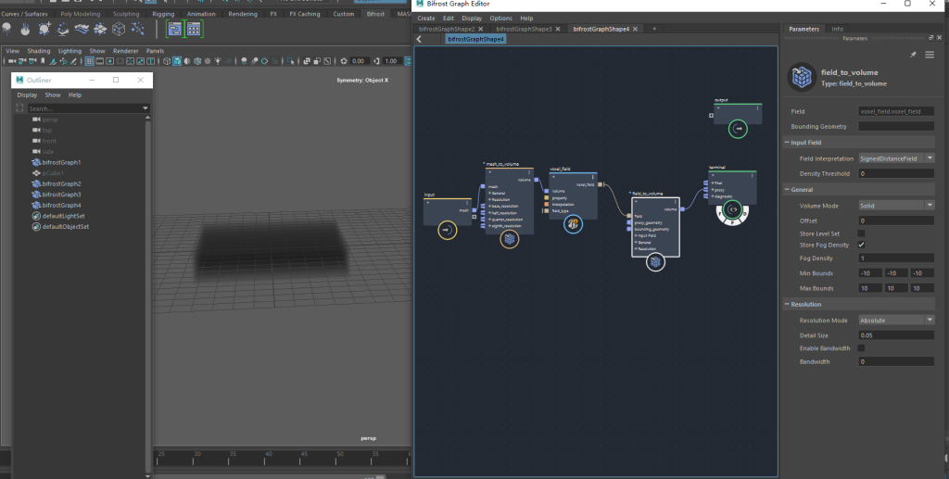Click the bifrostGraphShape4 breadcrumb button
Viewport: 949px width, 479px height.
[475, 39]
